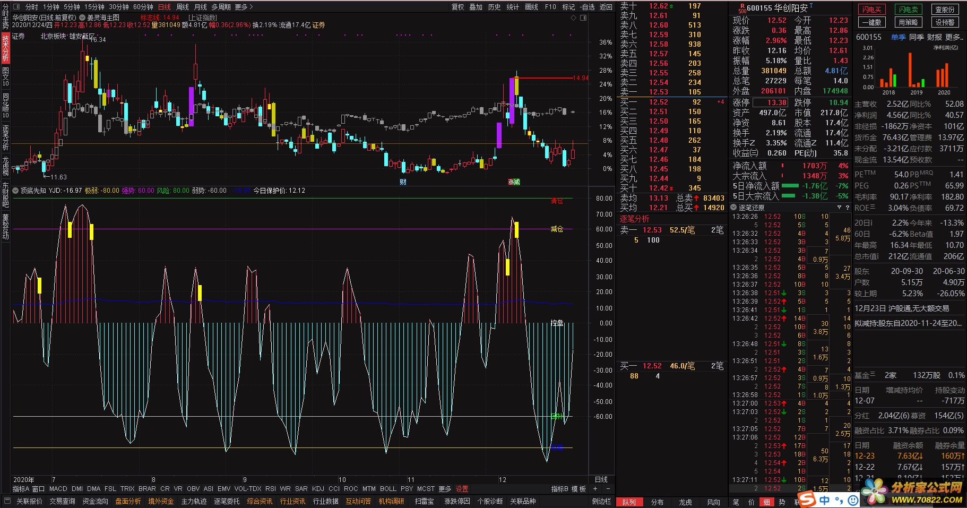
Task: Click the diamond marker icon at chart top-right
Action: pos(573,18)
